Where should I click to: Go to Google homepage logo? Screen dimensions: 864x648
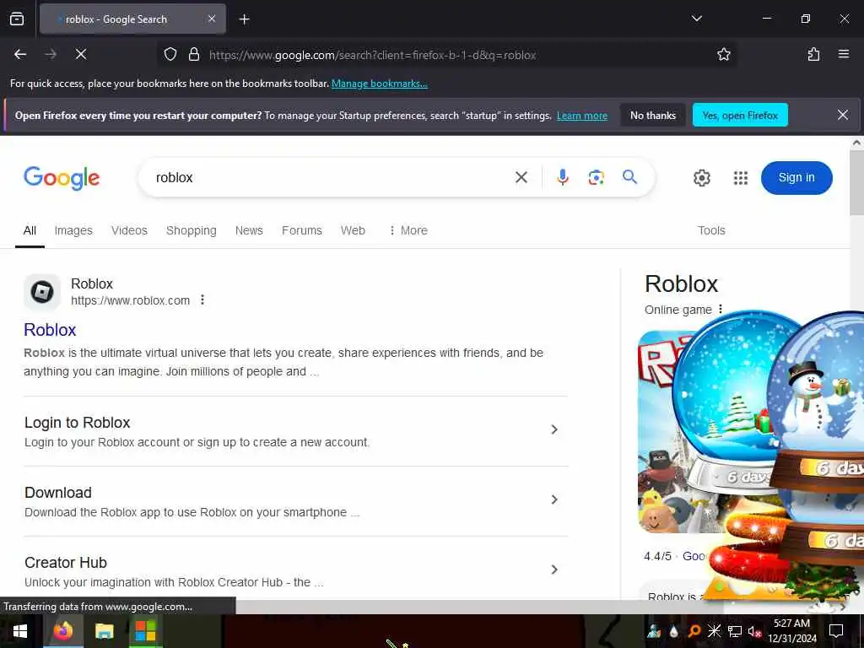click(x=62, y=178)
